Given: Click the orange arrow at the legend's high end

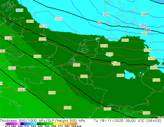Looking at the screenshot, I should coord(77,124).
